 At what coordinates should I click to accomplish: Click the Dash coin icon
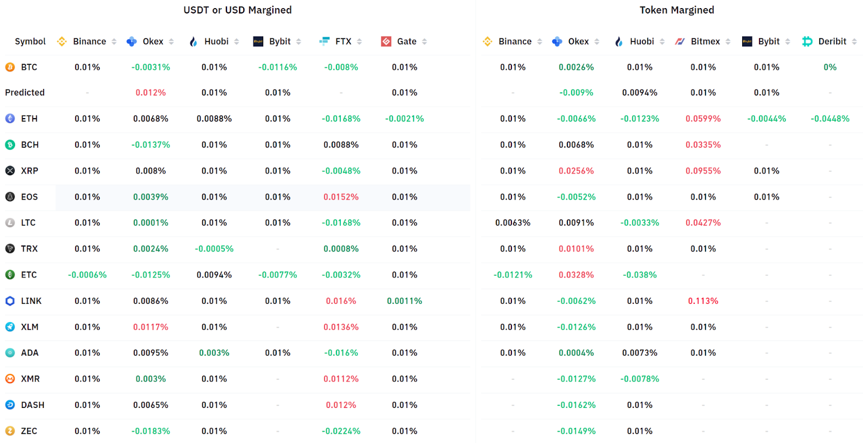[10, 405]
